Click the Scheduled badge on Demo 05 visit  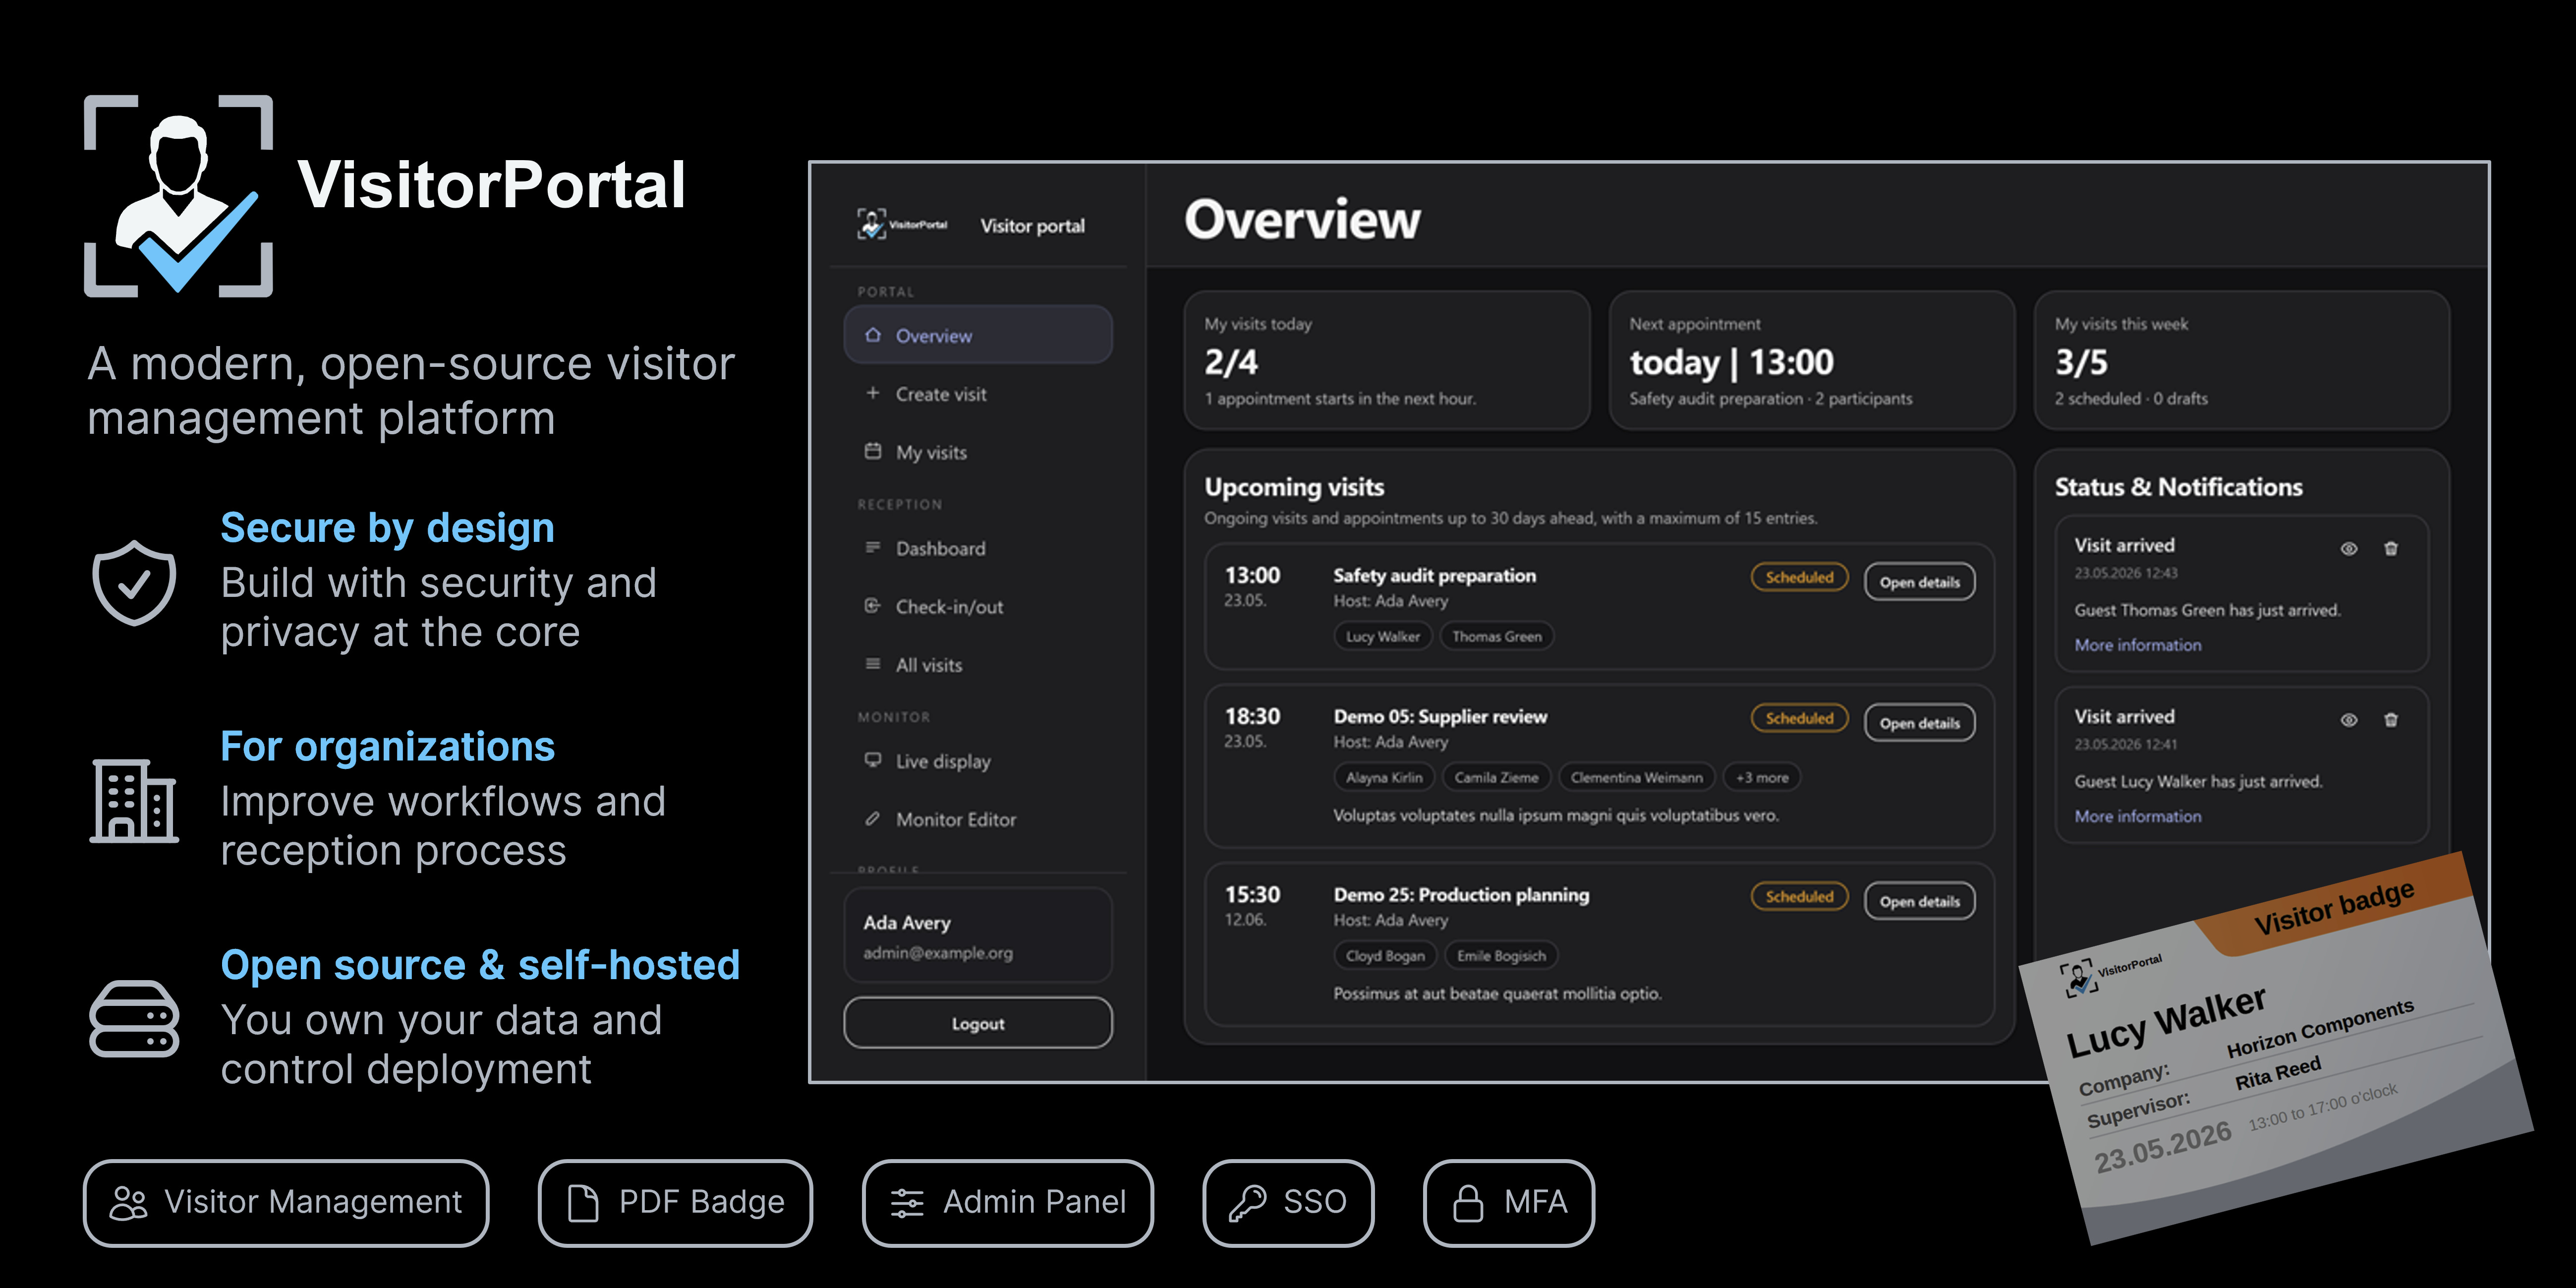1799,718
